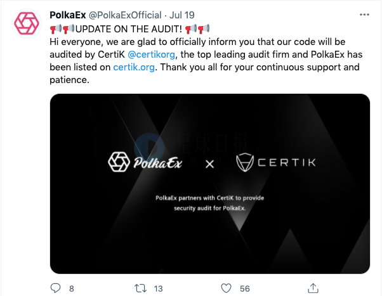
Task: Click the first megaphone emoji
Action: pyautogui.click(x=56, y=29)
